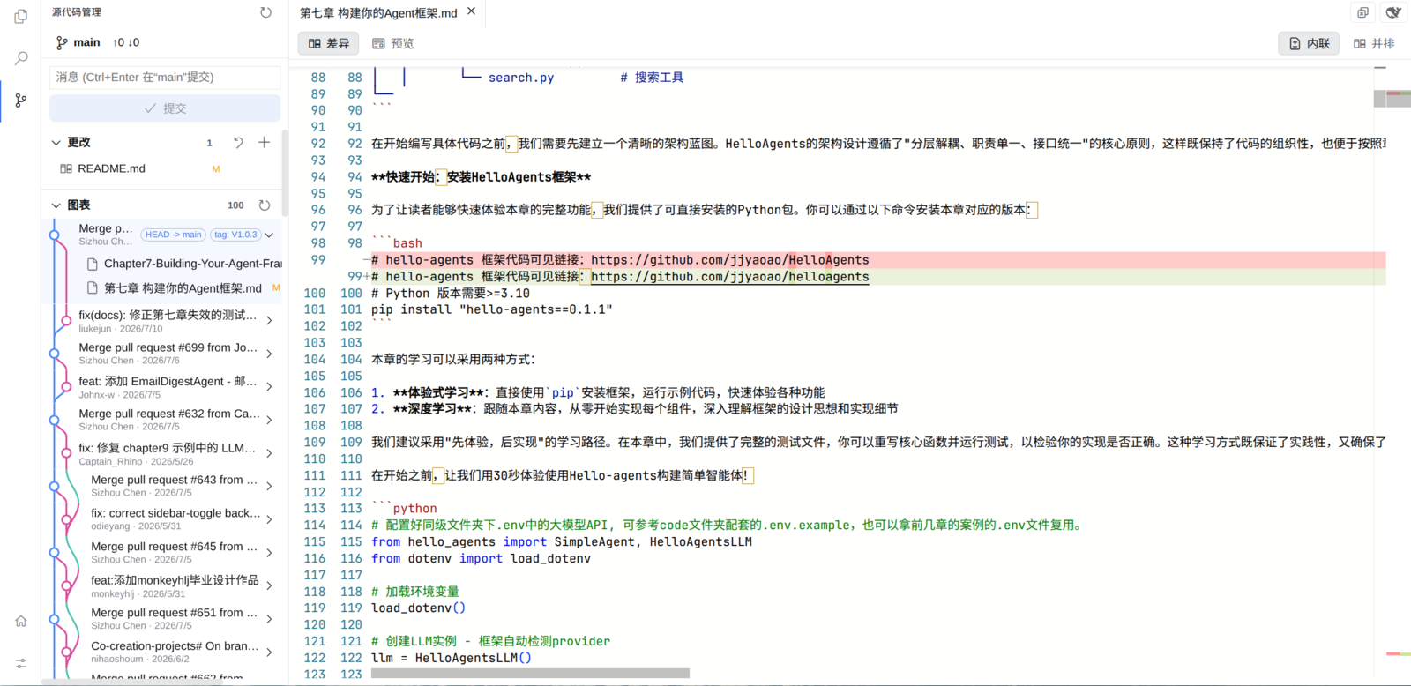The height and width of the screenshot is (686, 1411).
Task: Click the load_dotenv() code on line 119
Action: click(418, 608)
